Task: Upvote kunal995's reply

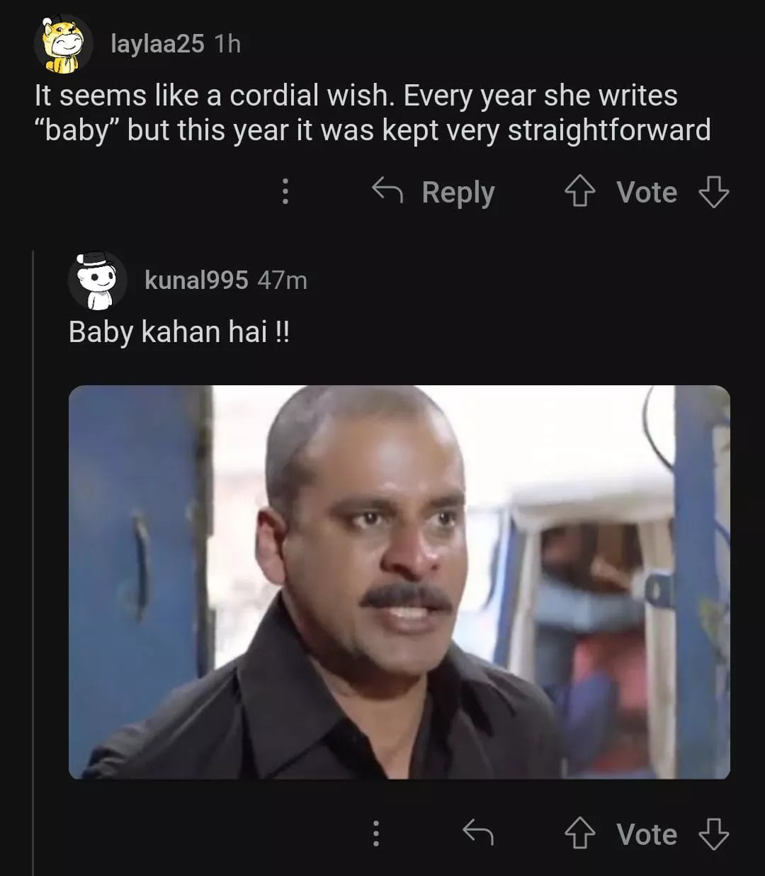Action: click(579, 834)
